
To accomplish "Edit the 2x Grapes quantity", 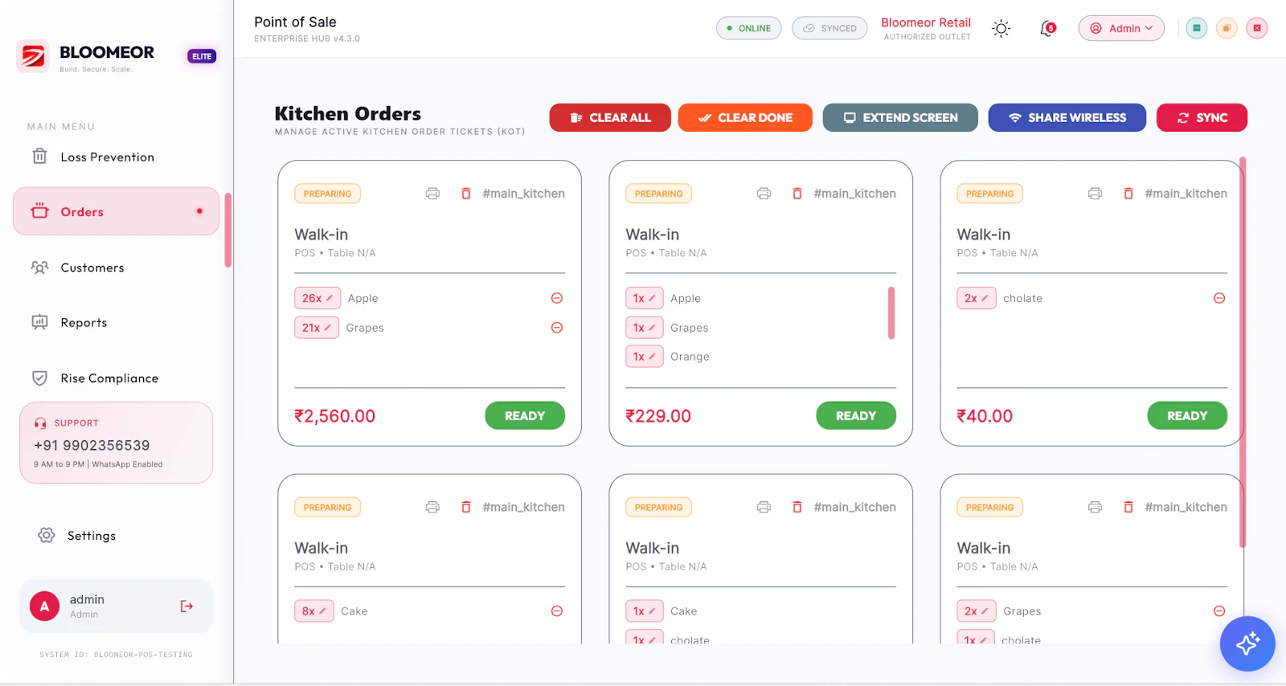I will [977, 611].
